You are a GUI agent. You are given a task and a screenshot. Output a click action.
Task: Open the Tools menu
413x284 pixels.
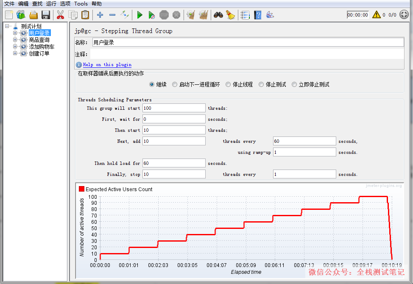click(81, 4)
